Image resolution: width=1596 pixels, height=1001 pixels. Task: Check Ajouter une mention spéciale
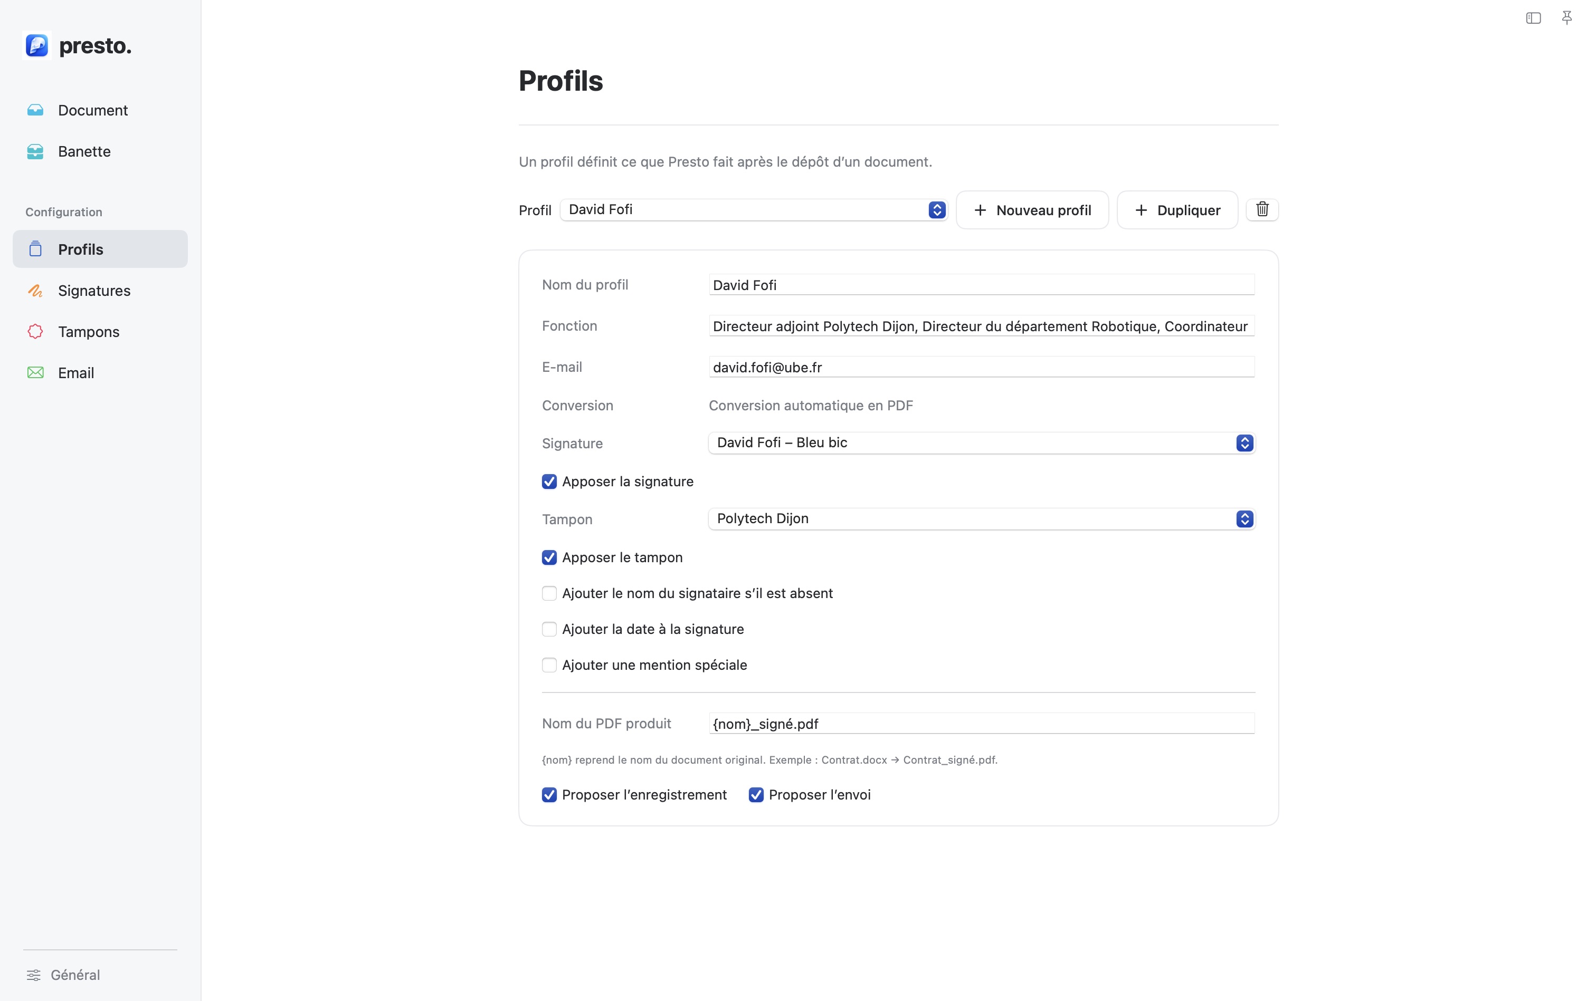coord(549,666)
